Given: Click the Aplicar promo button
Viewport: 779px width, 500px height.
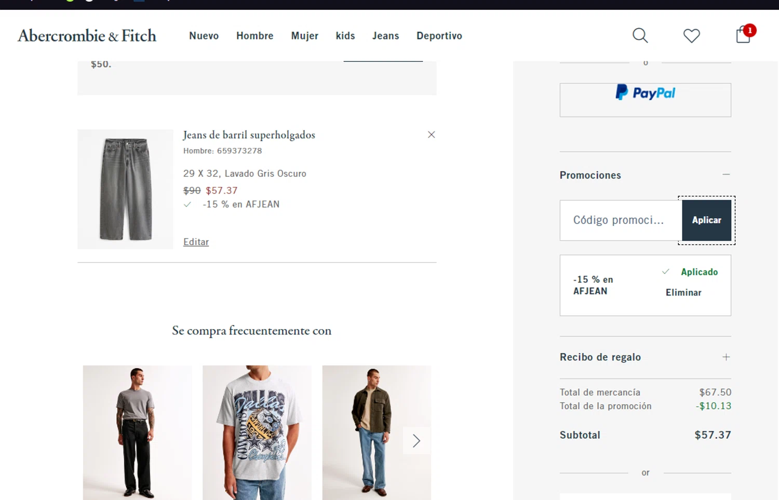Looking at the screenshot, I should point(706,220).
